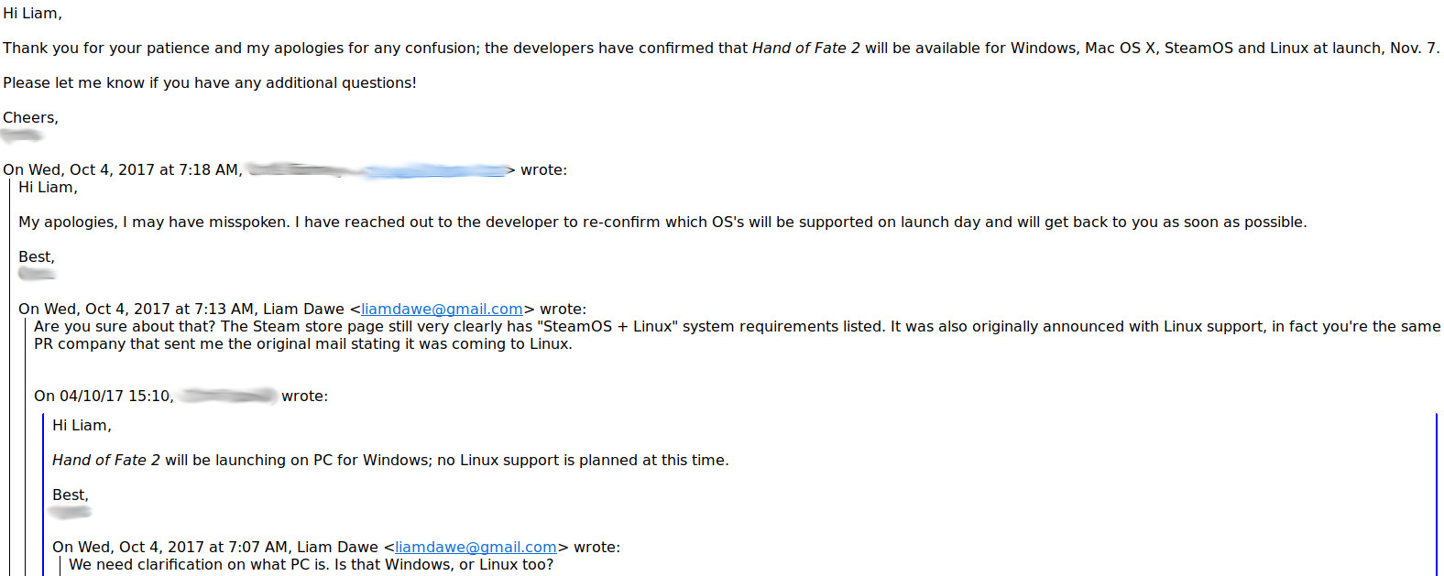Click gray quote bar left of first quoted reply

(10, 377)
